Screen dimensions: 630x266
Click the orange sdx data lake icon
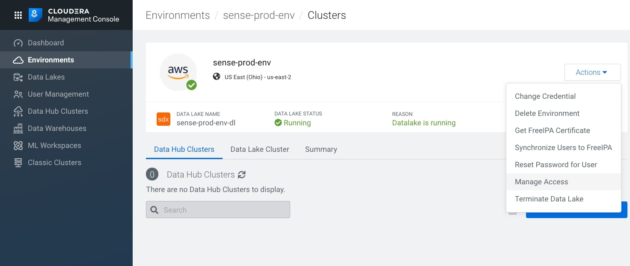(163, 119)
